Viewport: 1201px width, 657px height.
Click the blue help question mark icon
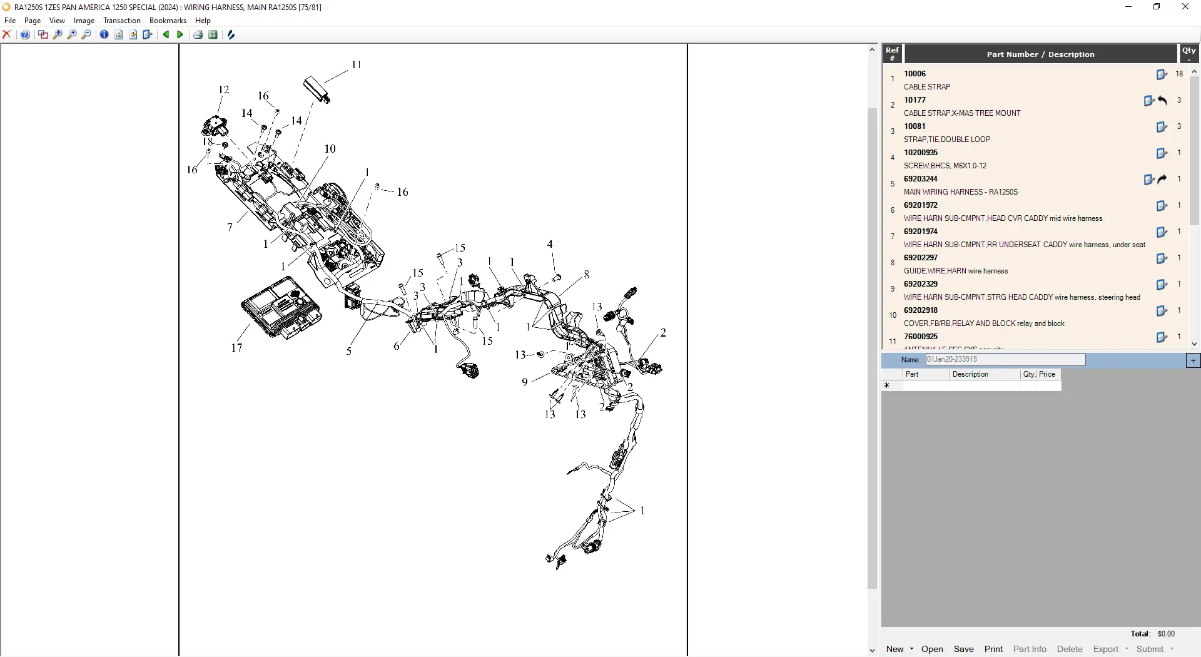tap(25, 35)
